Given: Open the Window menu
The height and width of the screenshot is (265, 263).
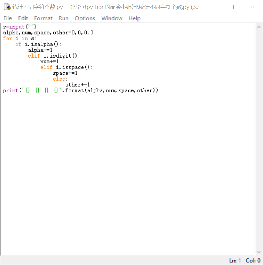Looking at the screenshot, I should pyautogui.click(x=112, y=18).
